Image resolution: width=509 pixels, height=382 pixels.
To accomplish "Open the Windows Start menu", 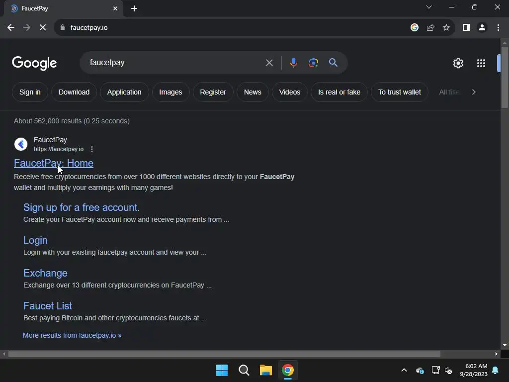I will tap(222, 370).
